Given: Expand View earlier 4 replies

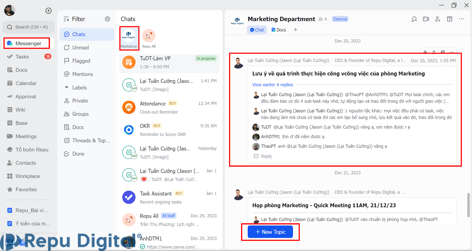Looking at the screenshot, I should (x=273, y=85).
